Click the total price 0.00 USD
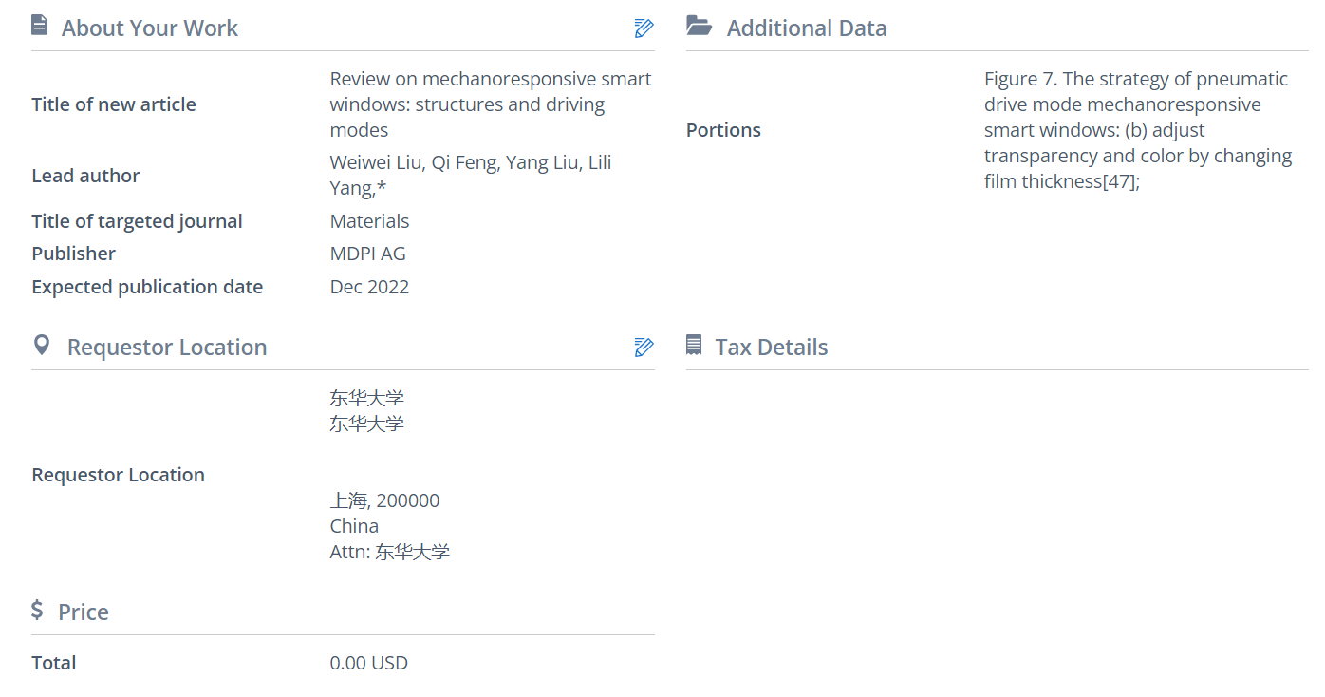Viewport: 1325px width, 697px height. [369, 663]
